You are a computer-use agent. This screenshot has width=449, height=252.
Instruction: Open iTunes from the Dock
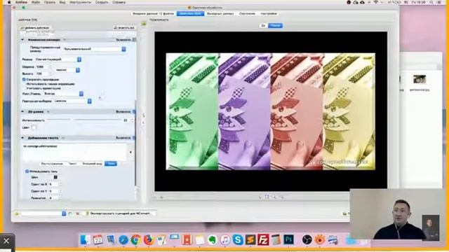pos(225,239)
